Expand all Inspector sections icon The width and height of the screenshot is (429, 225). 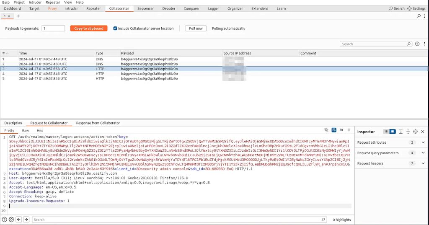pos(401,132)
